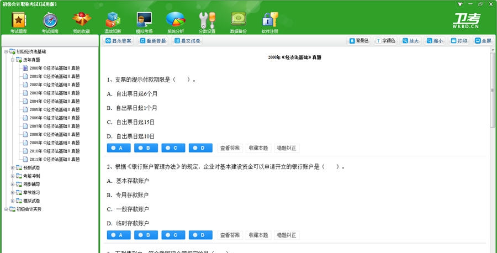Click 查看答案 under question 2

pos(230,235)
